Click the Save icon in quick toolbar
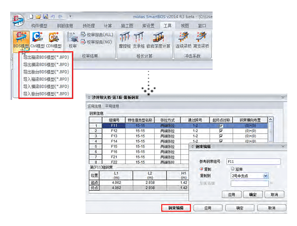This screenshot has height=226, width=297. pyautogui.click(x=45, y=17)
